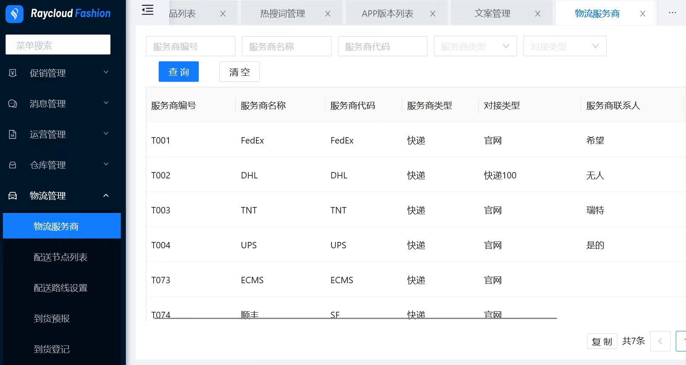Image resolution: width=686 pixels, height=365 pixels.
Task: Click the 消息管理 chat bubble icon
Action: click(x=13, y=103)
